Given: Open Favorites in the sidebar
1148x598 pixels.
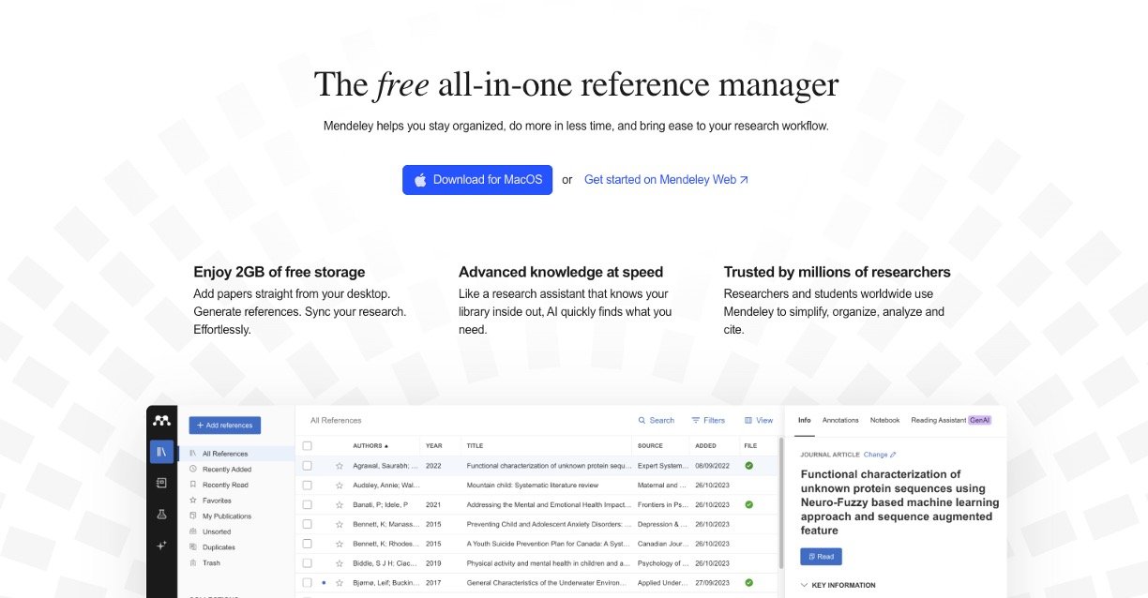Looking at the screenshot, I should click(216, 501).
